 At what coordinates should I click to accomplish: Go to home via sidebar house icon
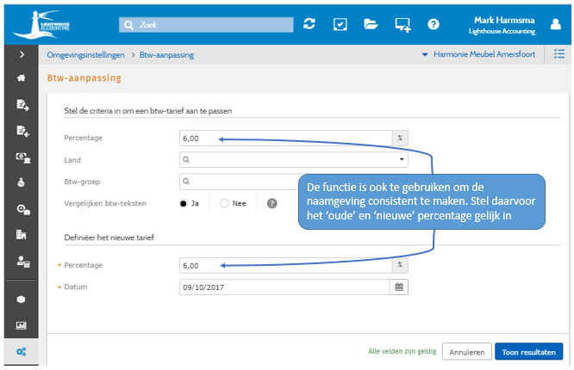click(x=22, y=77)
